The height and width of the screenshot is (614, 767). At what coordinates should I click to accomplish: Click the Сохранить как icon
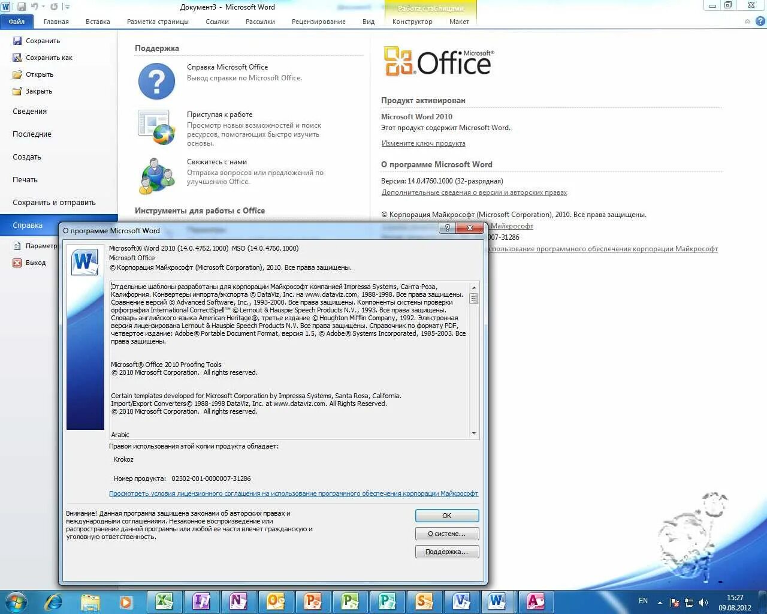[x=17, y=58]
